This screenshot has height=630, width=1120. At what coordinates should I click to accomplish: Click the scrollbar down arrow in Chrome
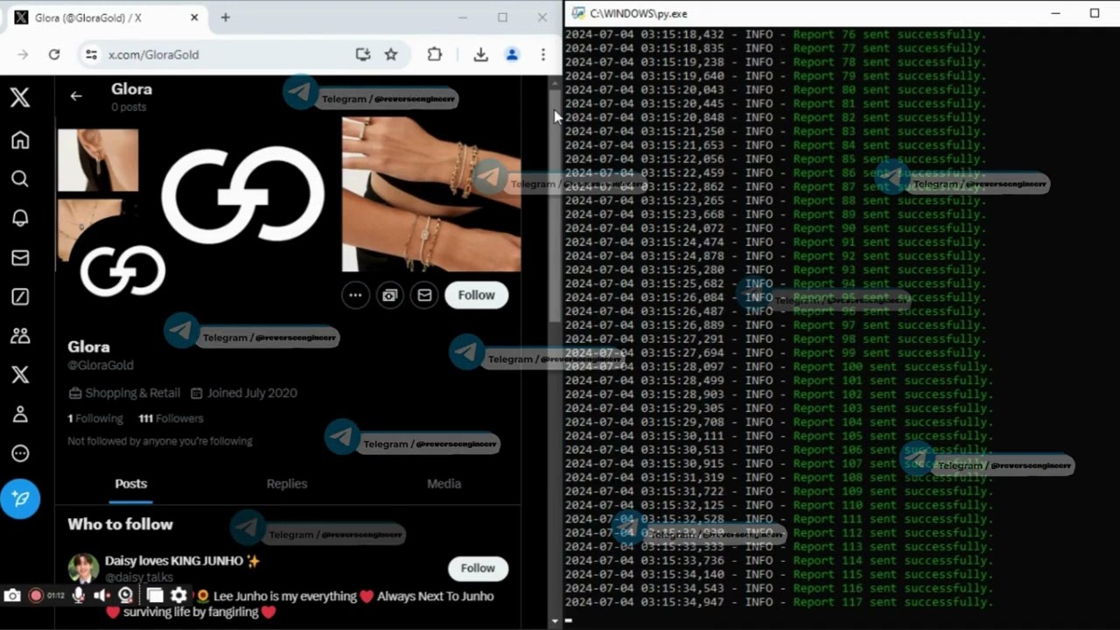555,621
